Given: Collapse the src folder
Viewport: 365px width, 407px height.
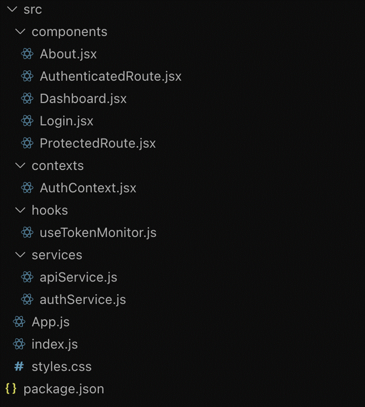Looking at the screenshot, I should pos(11,9).
